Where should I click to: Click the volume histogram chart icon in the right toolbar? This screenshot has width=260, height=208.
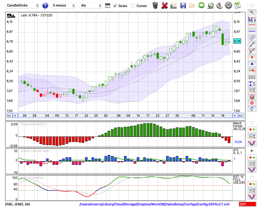252,18
